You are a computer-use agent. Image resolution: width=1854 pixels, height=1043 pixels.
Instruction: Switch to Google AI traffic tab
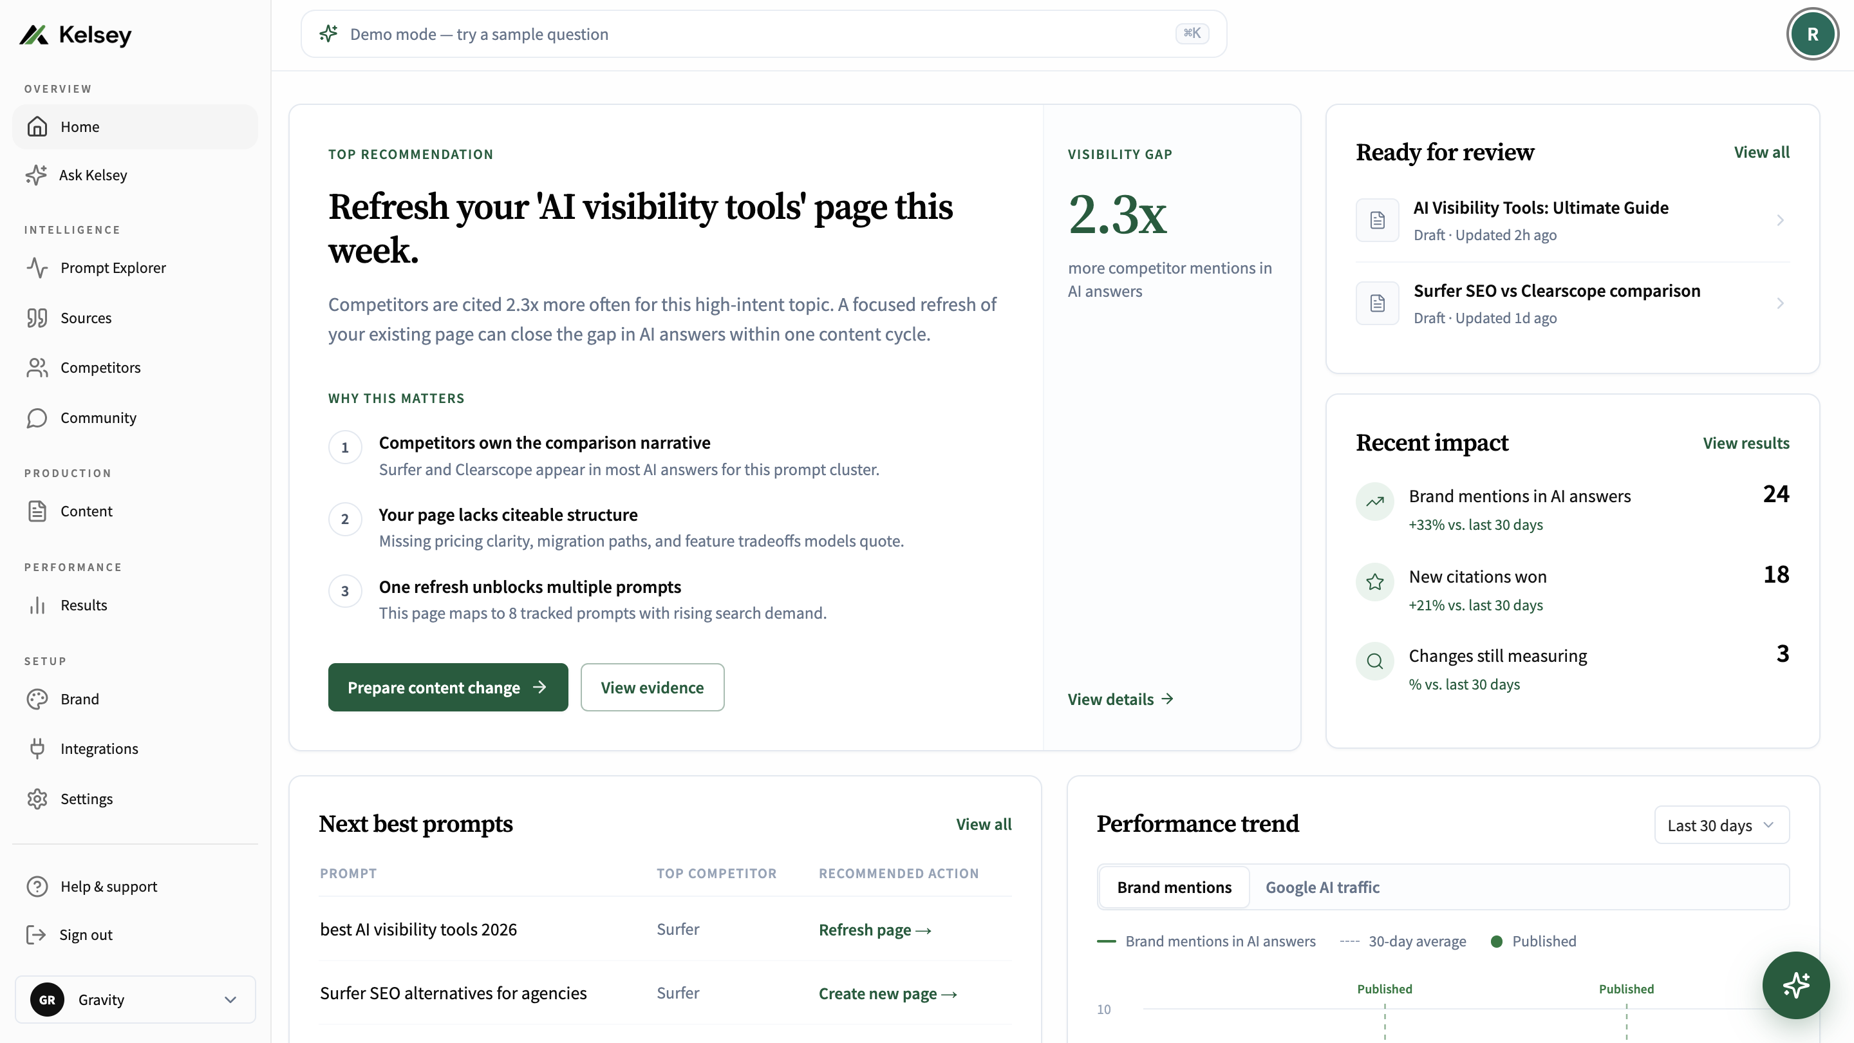pyautogui.click(x=1322, y=888)
